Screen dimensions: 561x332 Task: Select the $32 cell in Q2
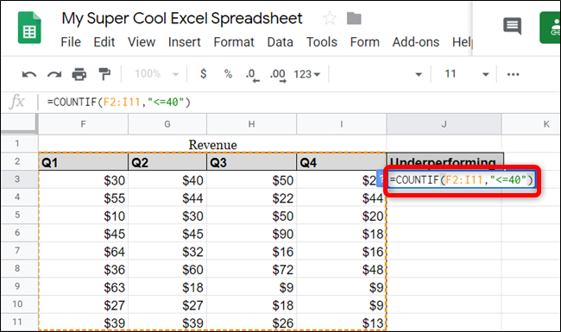[167, 251]
